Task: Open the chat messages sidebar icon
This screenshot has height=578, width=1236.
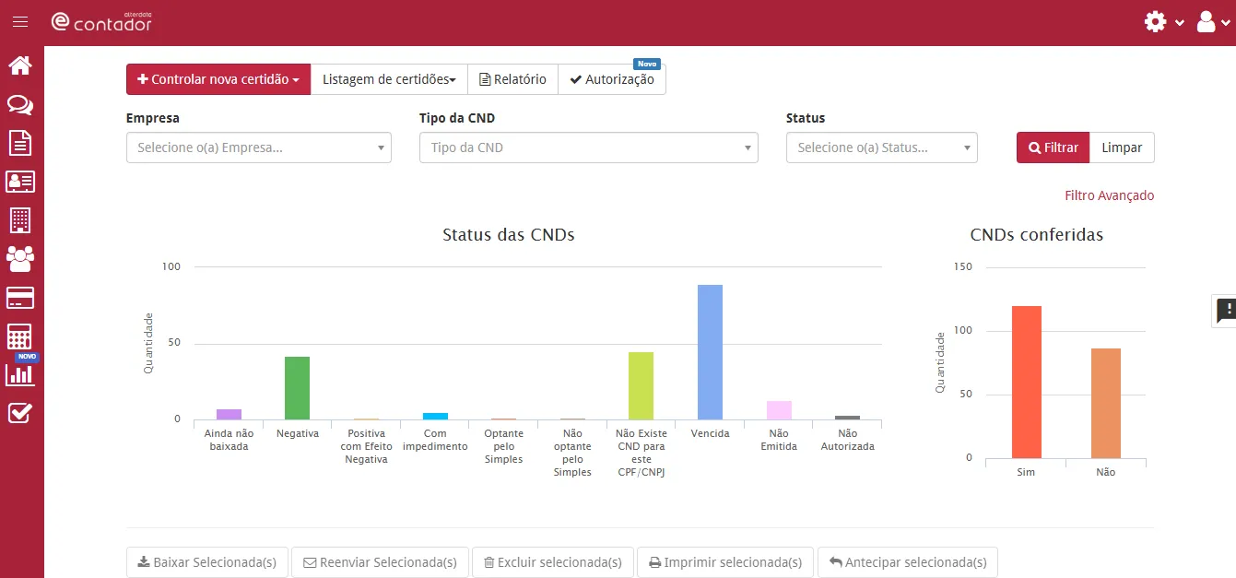Action: (x=20, y=104)
